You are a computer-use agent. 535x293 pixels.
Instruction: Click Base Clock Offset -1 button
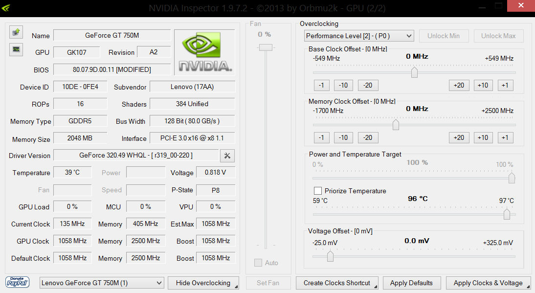(321, 85)
